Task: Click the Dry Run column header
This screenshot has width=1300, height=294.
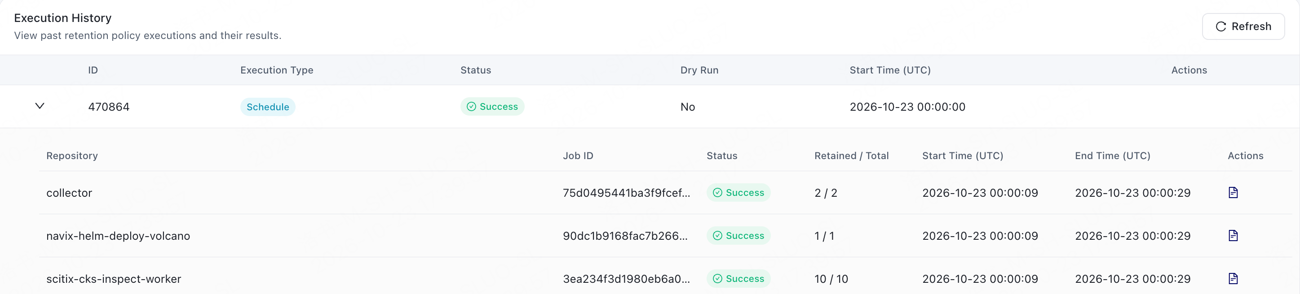Action: [699, 70]
